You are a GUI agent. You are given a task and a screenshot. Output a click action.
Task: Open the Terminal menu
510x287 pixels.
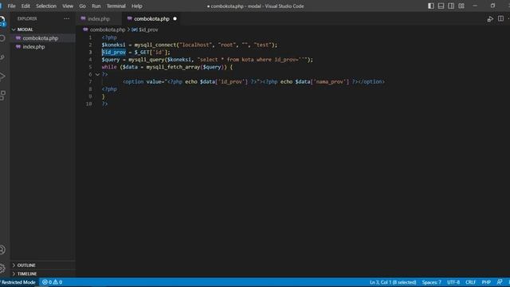[x=116, y=6]
